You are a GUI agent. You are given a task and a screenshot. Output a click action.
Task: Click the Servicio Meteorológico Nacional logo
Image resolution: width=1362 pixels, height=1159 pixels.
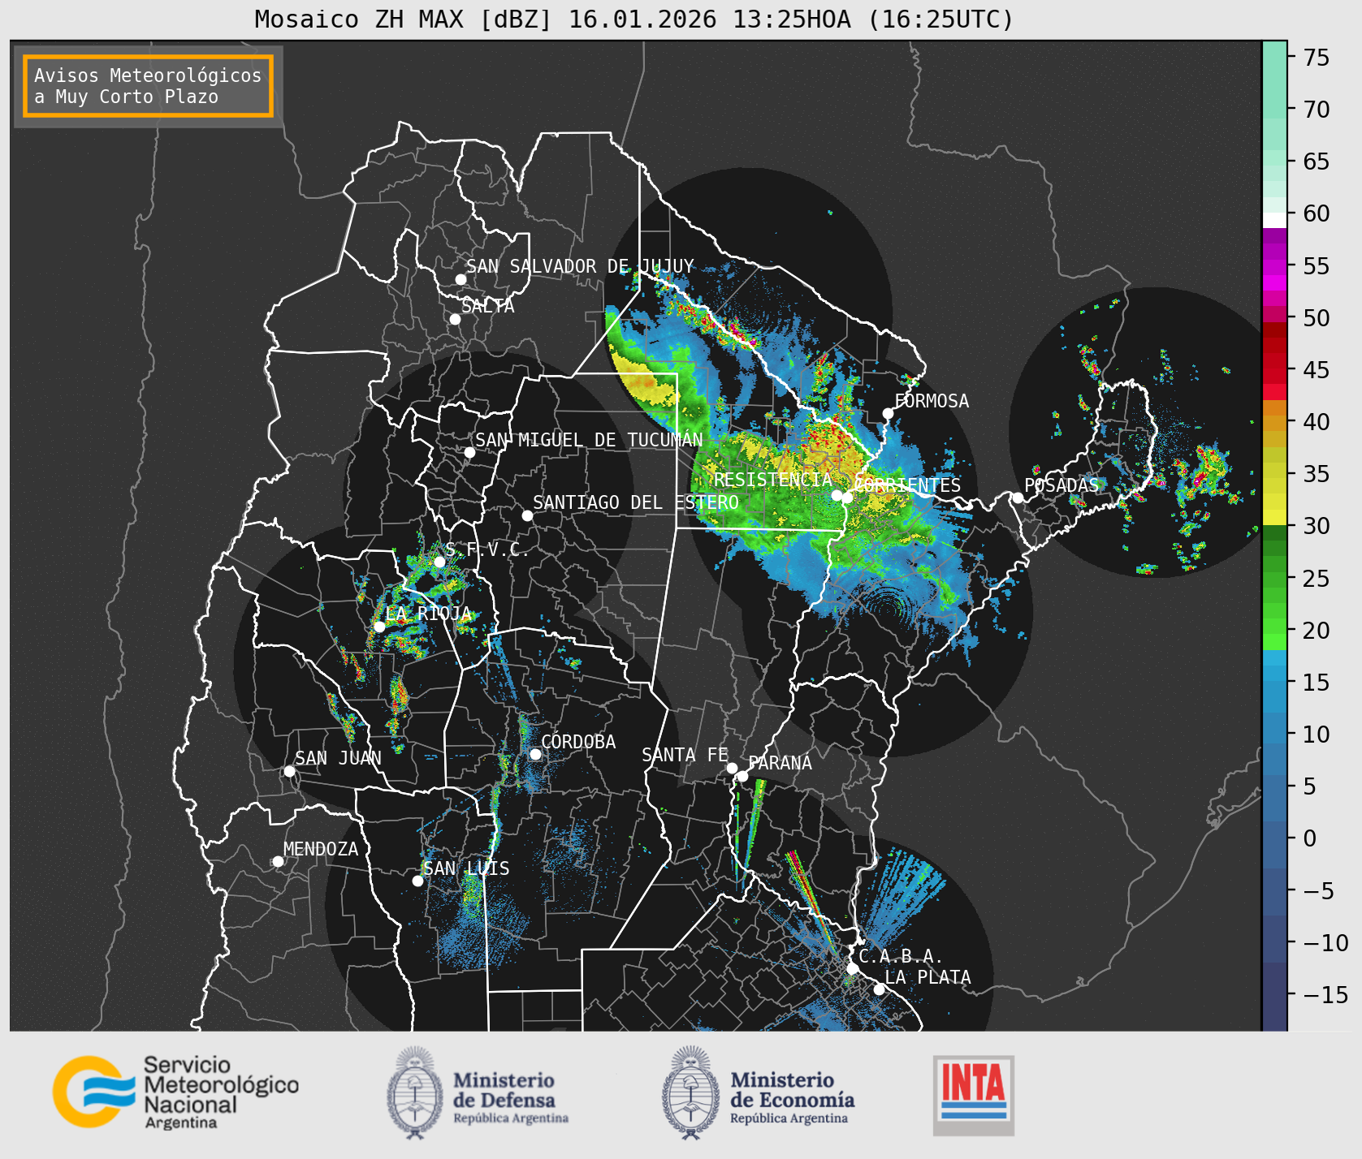176,1092
